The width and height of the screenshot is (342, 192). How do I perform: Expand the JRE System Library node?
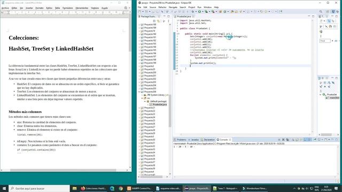pos(142,95)
